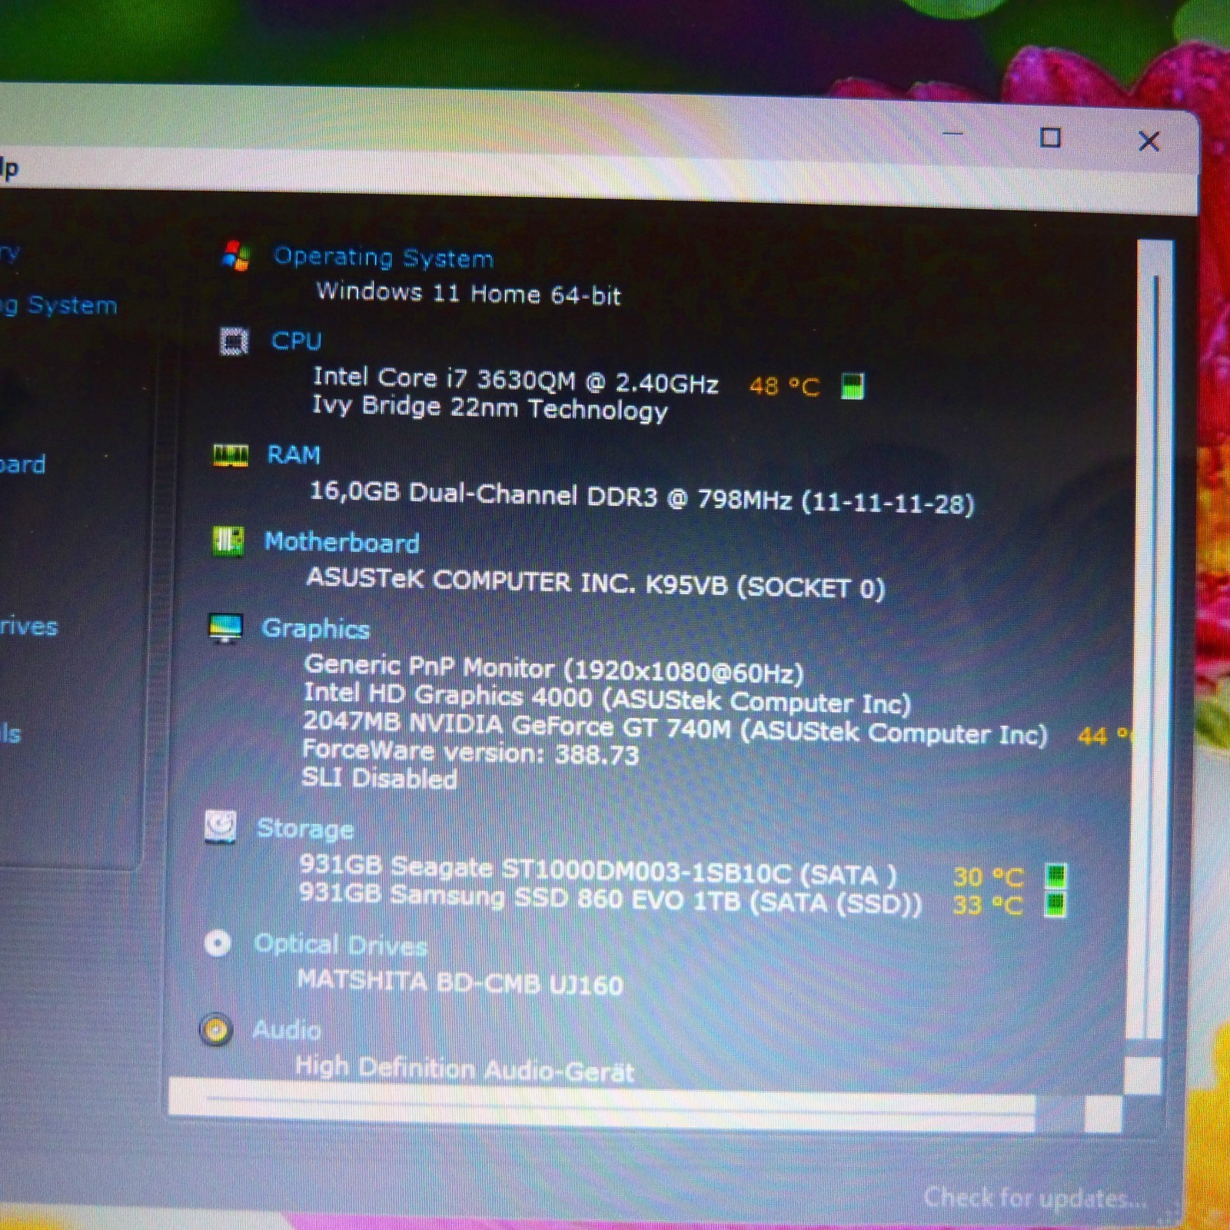Select the partly hidden 'oard' sidebar item
The width and height of the screenshot is (1230, 1230).
coord(23,464)
